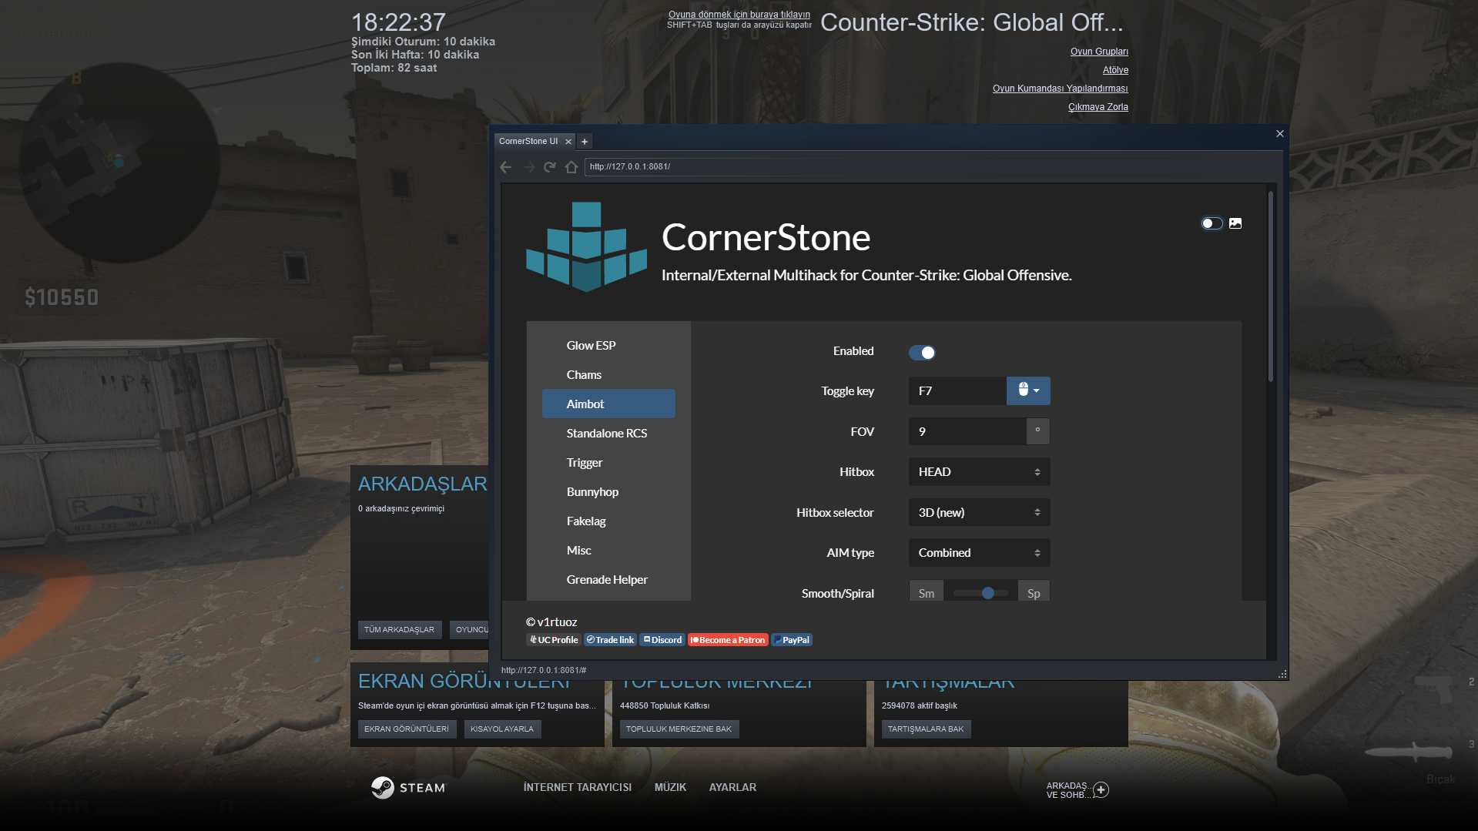Switch to the CornerStone UI tab
1478x831 pixels.
click(528, 142)
